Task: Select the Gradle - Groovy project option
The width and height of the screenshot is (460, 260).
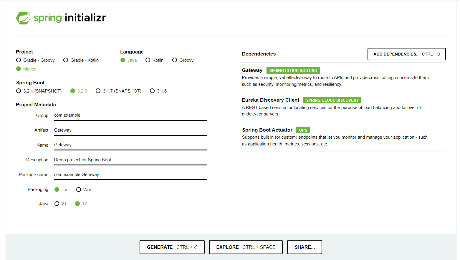Action: [x=19, y=60]
